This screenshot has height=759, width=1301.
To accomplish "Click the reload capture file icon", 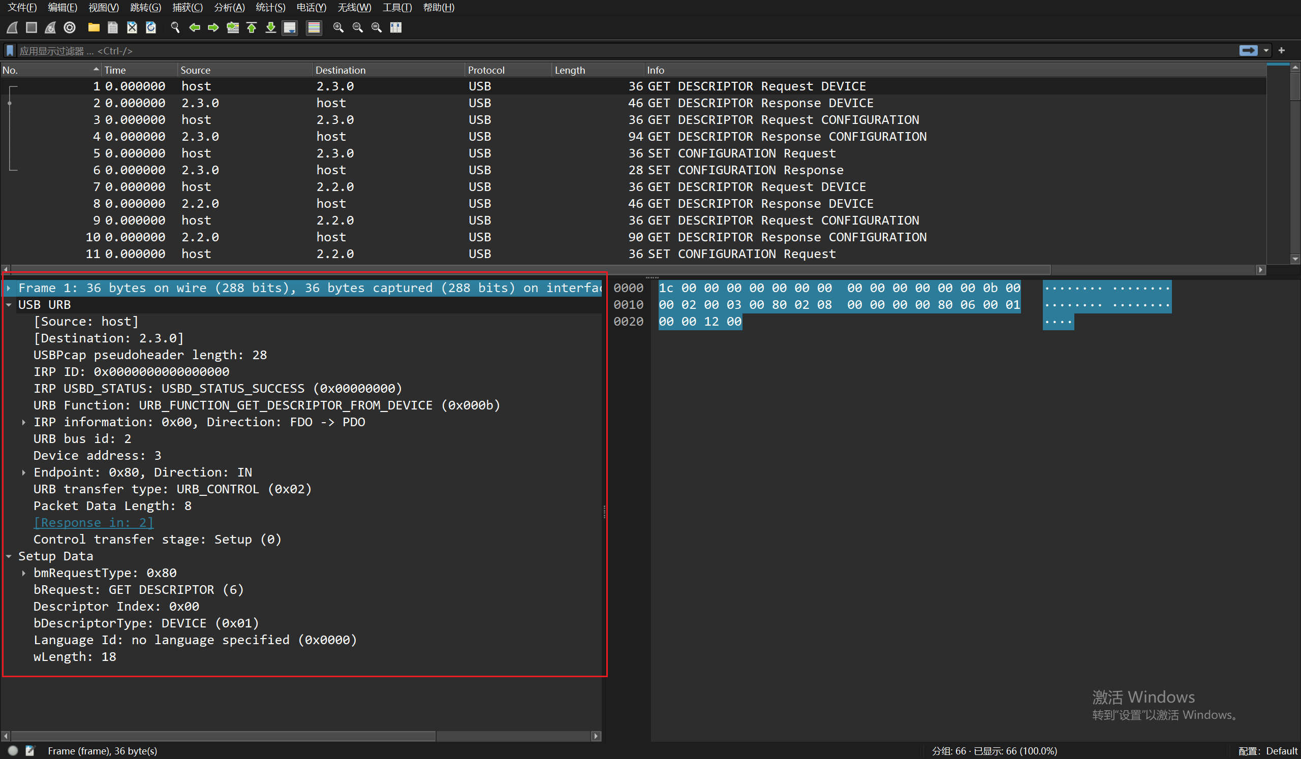I will pyautogui.click(x=151, y=27).
